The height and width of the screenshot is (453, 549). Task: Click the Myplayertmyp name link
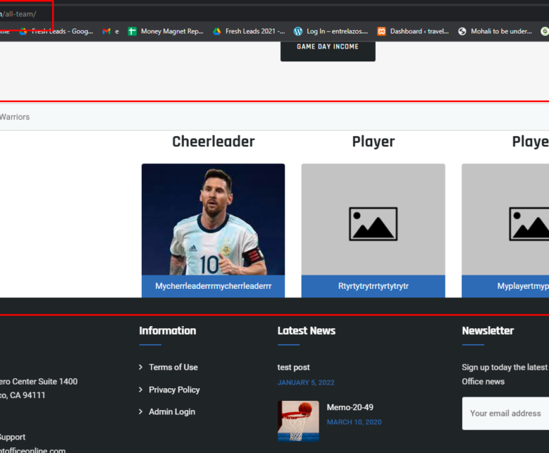(523, 286)
